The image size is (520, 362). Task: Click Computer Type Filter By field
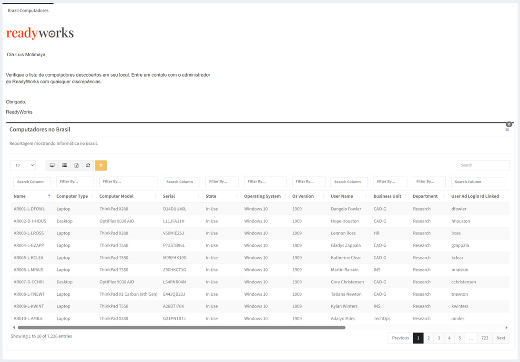(x=75, y=181)
